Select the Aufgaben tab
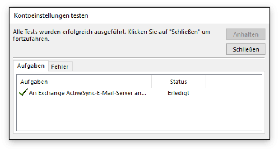 31,66
